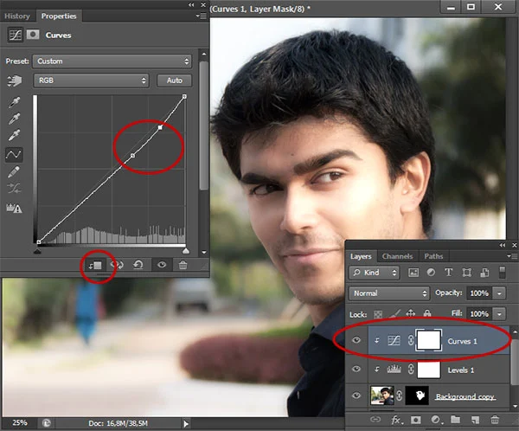Hide the Background copy layer
This screenshot has width=519, height=431.
[x=356, y=396]
